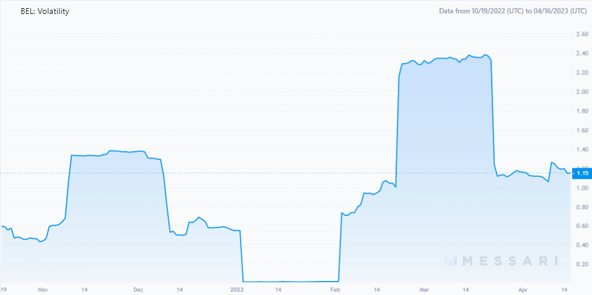
Task: Click the 2.00 y-axis label
Action: [582, 92]
